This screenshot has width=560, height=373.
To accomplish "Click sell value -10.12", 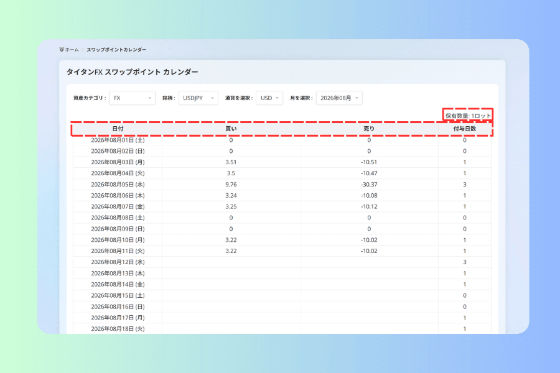I will [369, 206].
